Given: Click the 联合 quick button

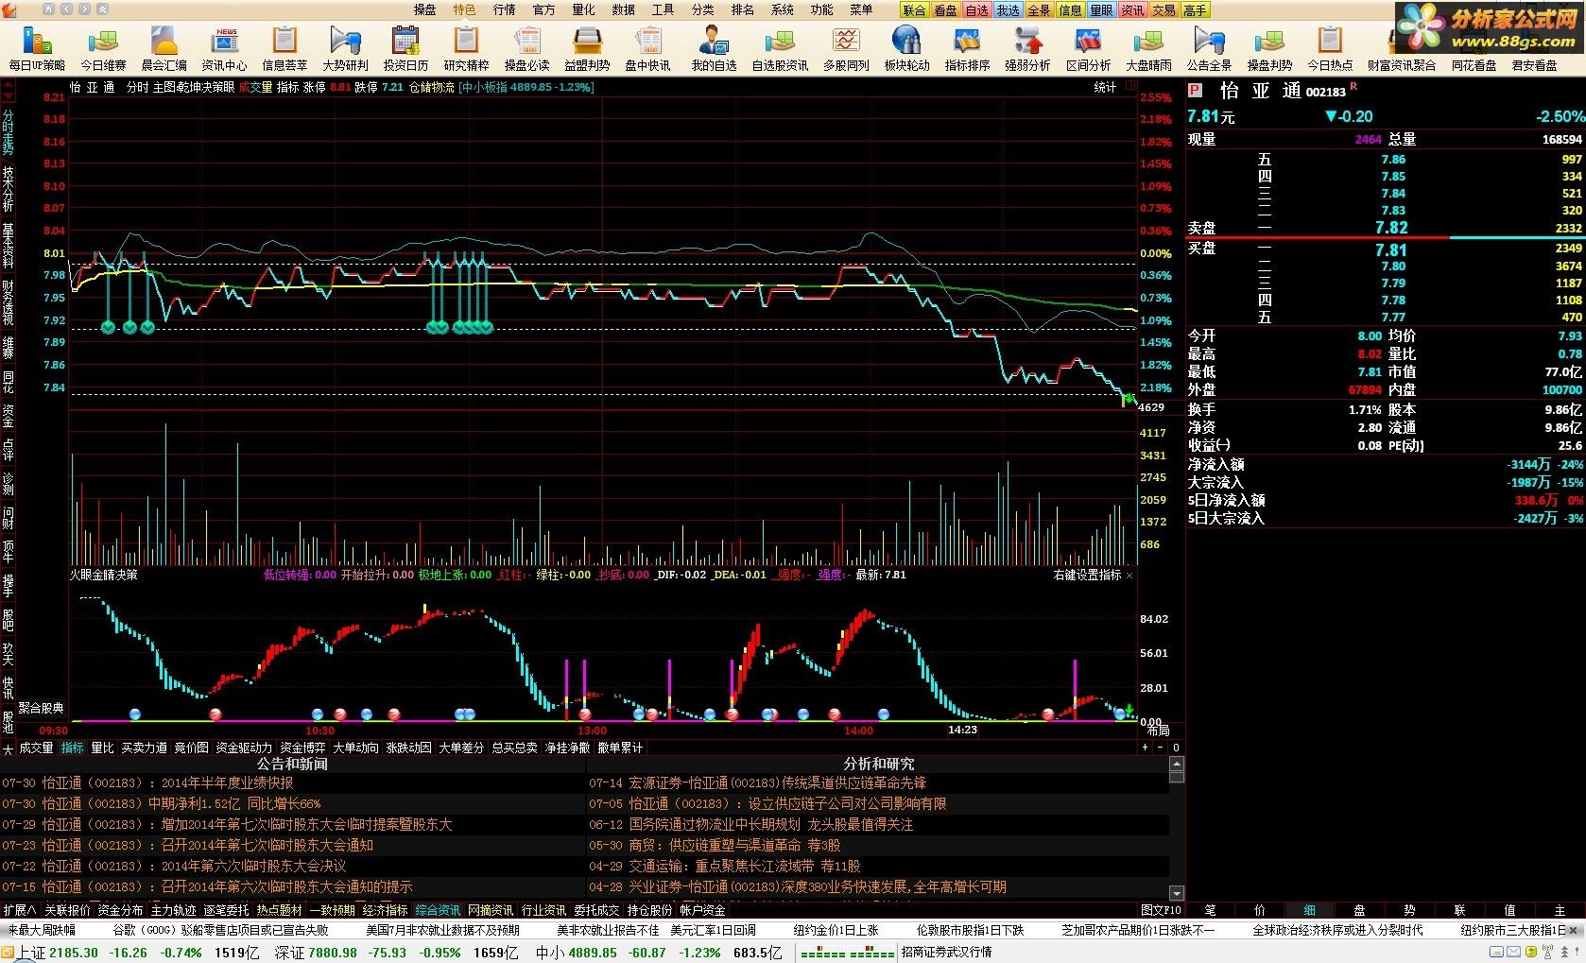Looking at the screenshot, I should click(x=914, y=10).
